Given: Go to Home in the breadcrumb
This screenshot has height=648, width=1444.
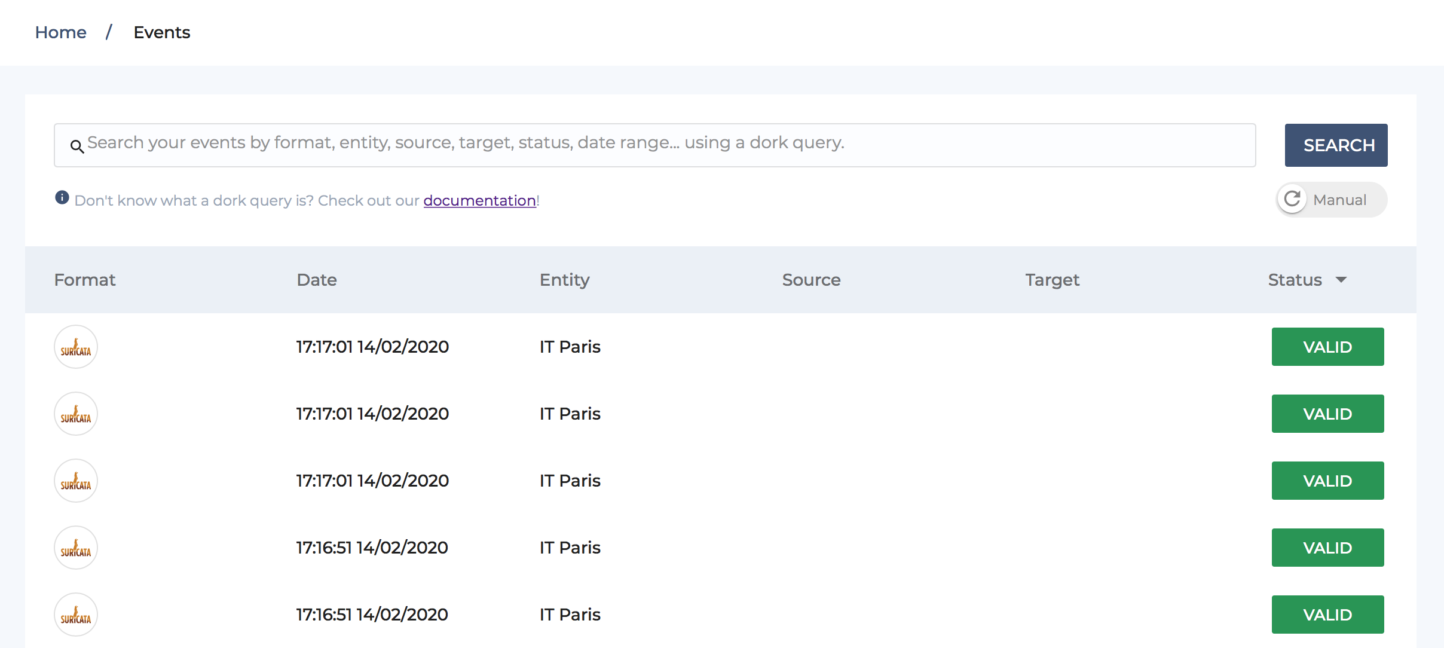Looking at the screenshot, I should (61, 32).
